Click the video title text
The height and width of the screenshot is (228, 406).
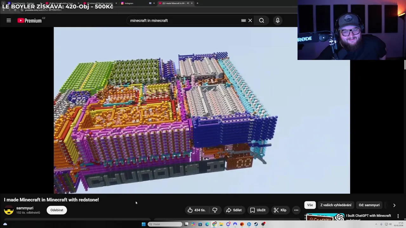(51, 200)
